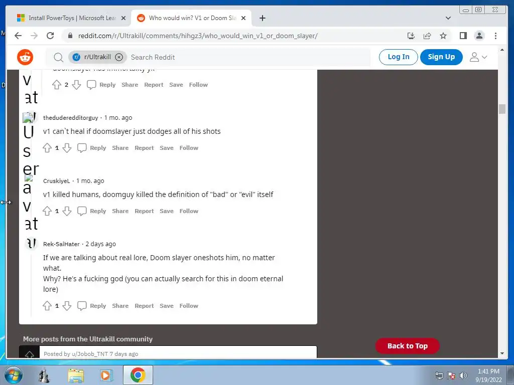The image size is (514, 385).
Task: Click the page scrollbar thumb
Action: pos(502,109)
